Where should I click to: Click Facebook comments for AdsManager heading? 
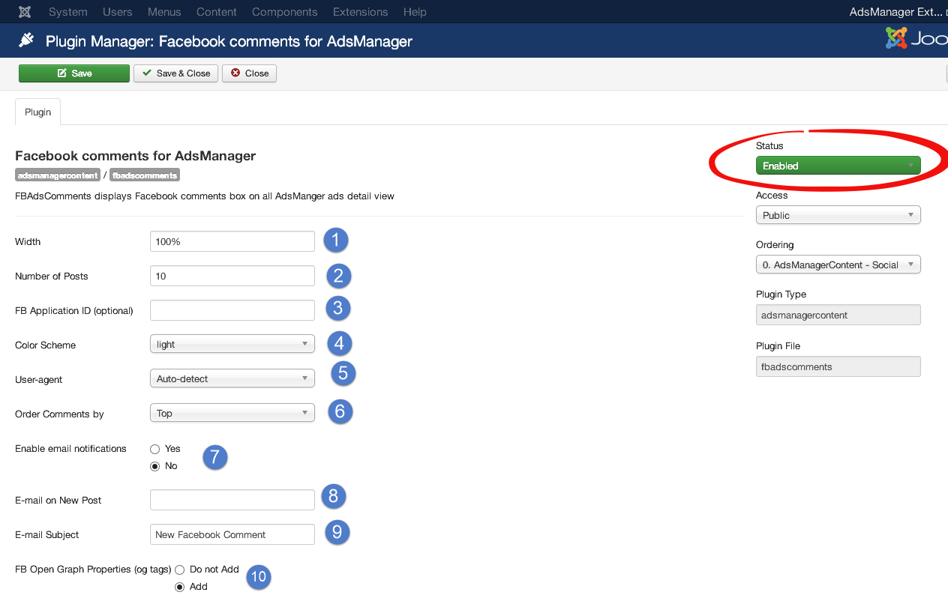135,156
